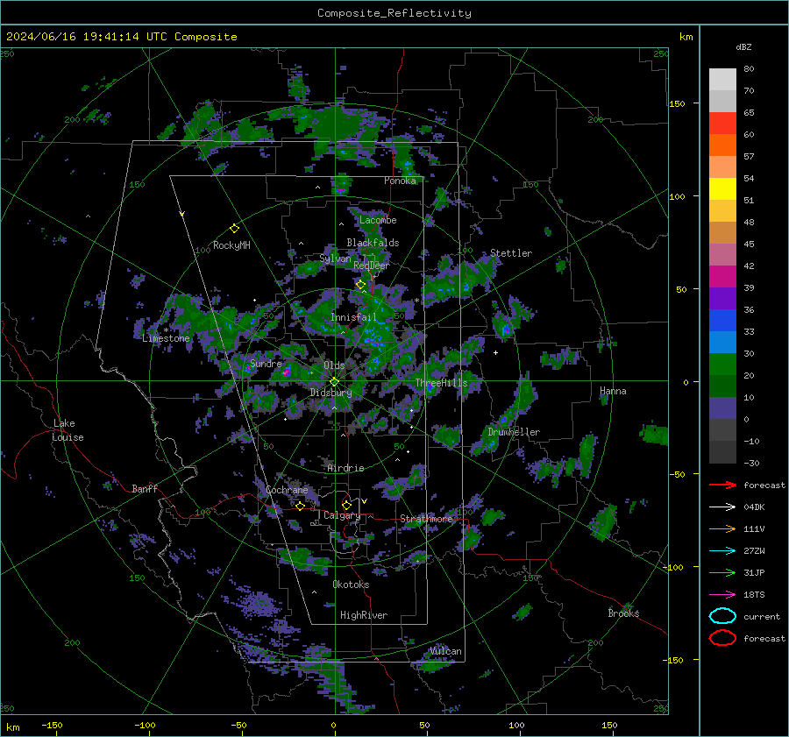Click the red forecast ellipse legend symbol
This screenshot has height=737, width=789.
[x=722, y=638]
